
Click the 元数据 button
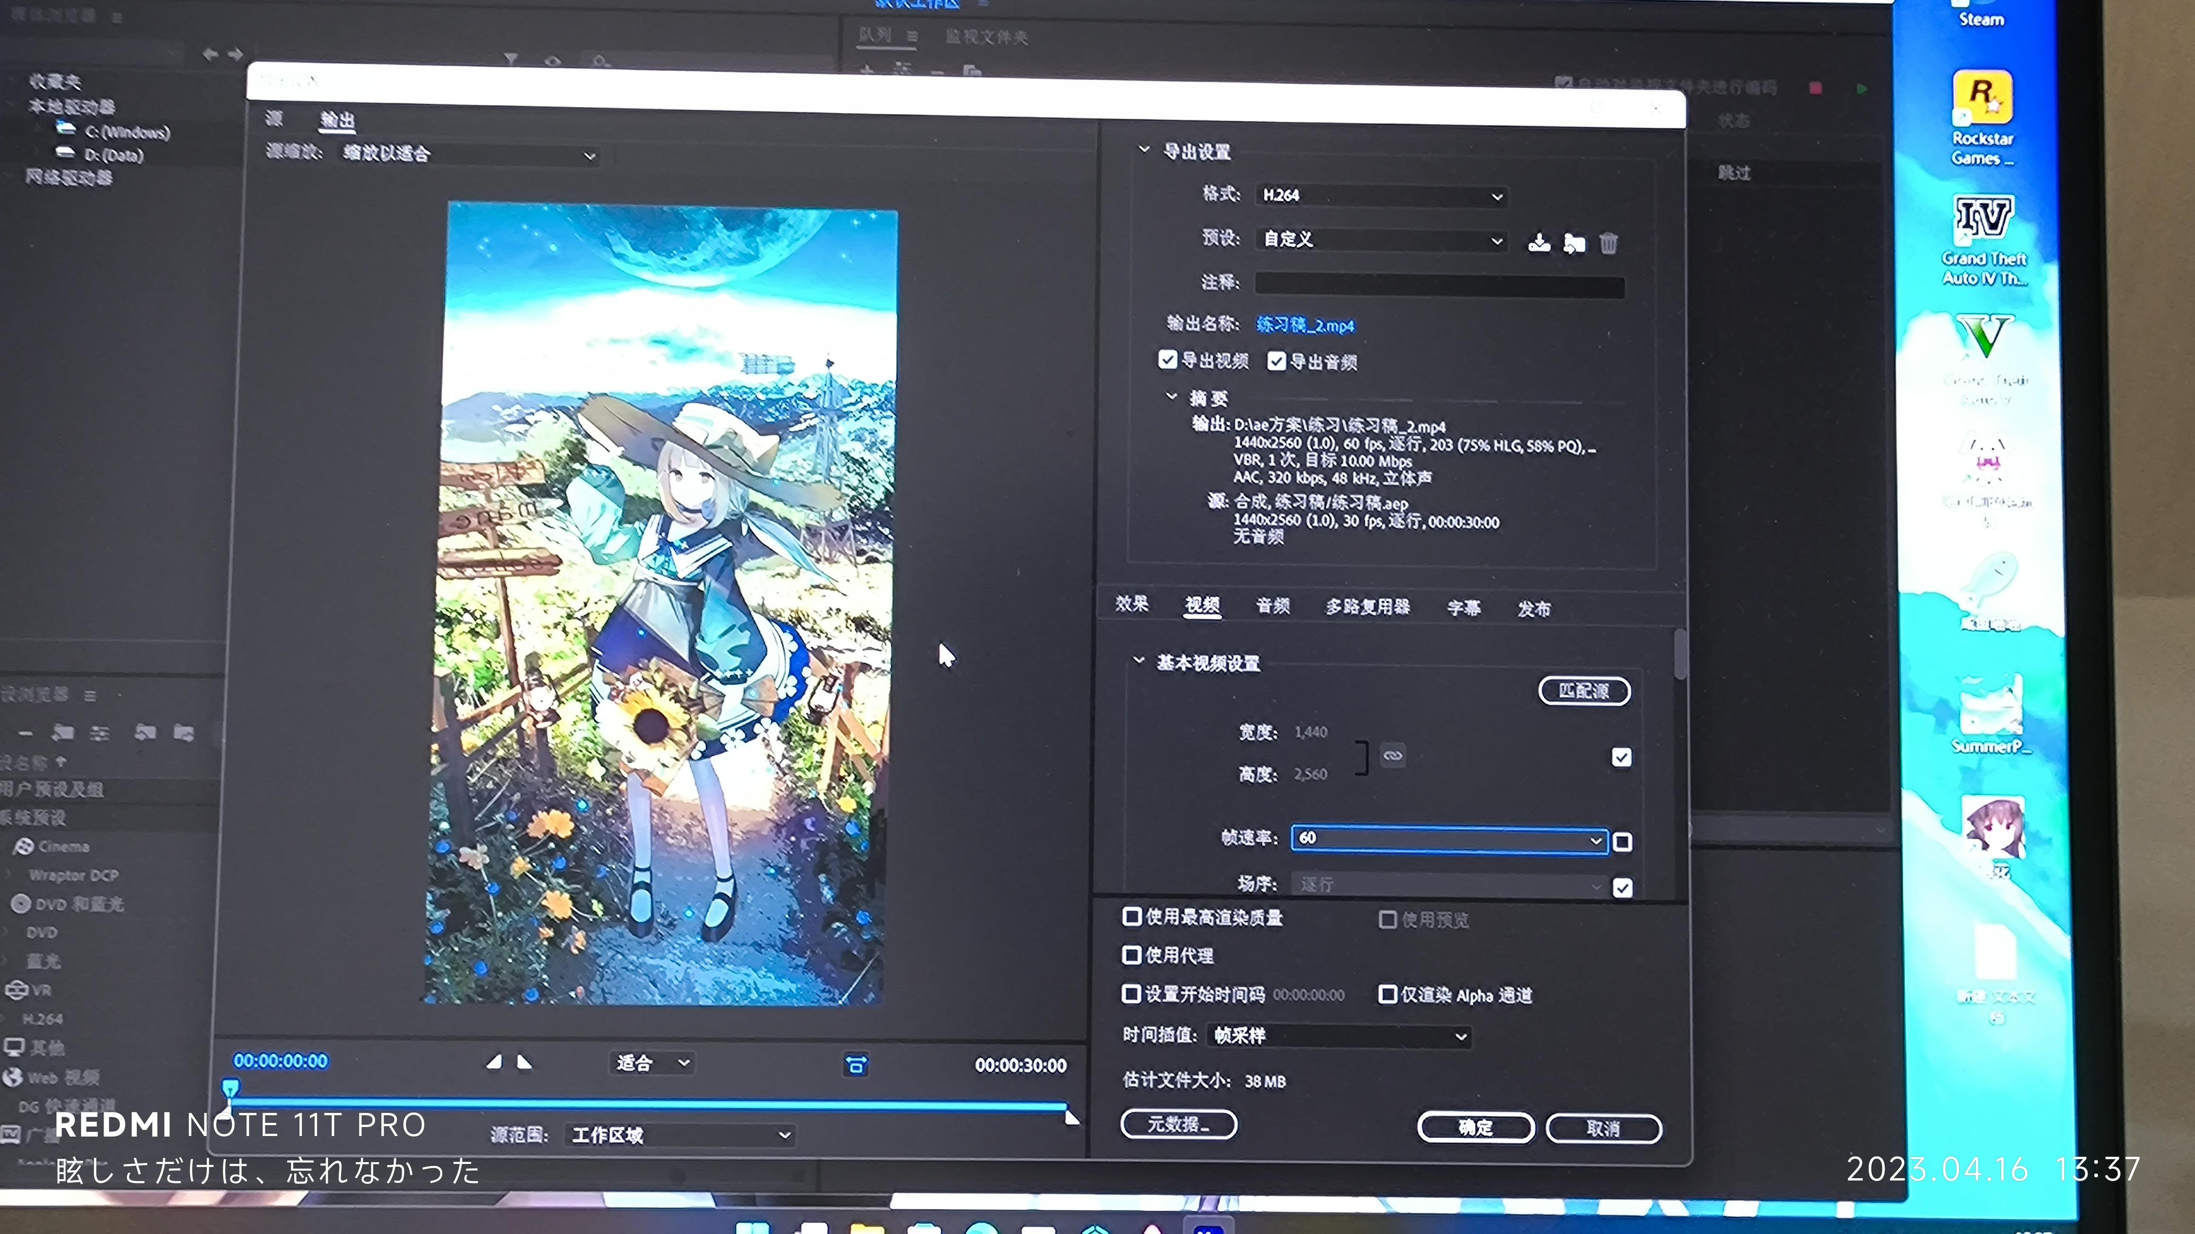tap(1178, 1124)
